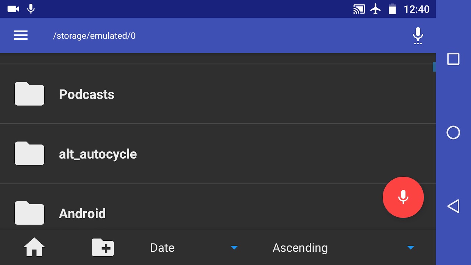Open the Podcasts folder icon
This screenshot has width=471, height=265.
[29, 94]
